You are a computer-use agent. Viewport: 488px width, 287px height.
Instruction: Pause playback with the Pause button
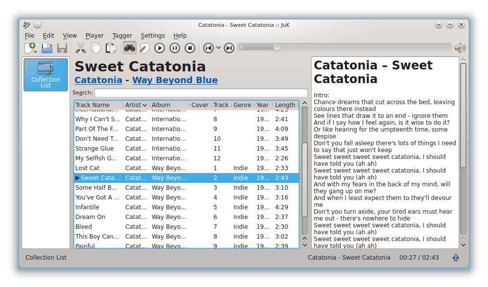175,48
